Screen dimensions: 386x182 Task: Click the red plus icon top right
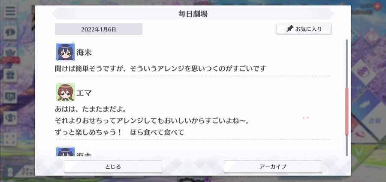[x=377, y=6]
